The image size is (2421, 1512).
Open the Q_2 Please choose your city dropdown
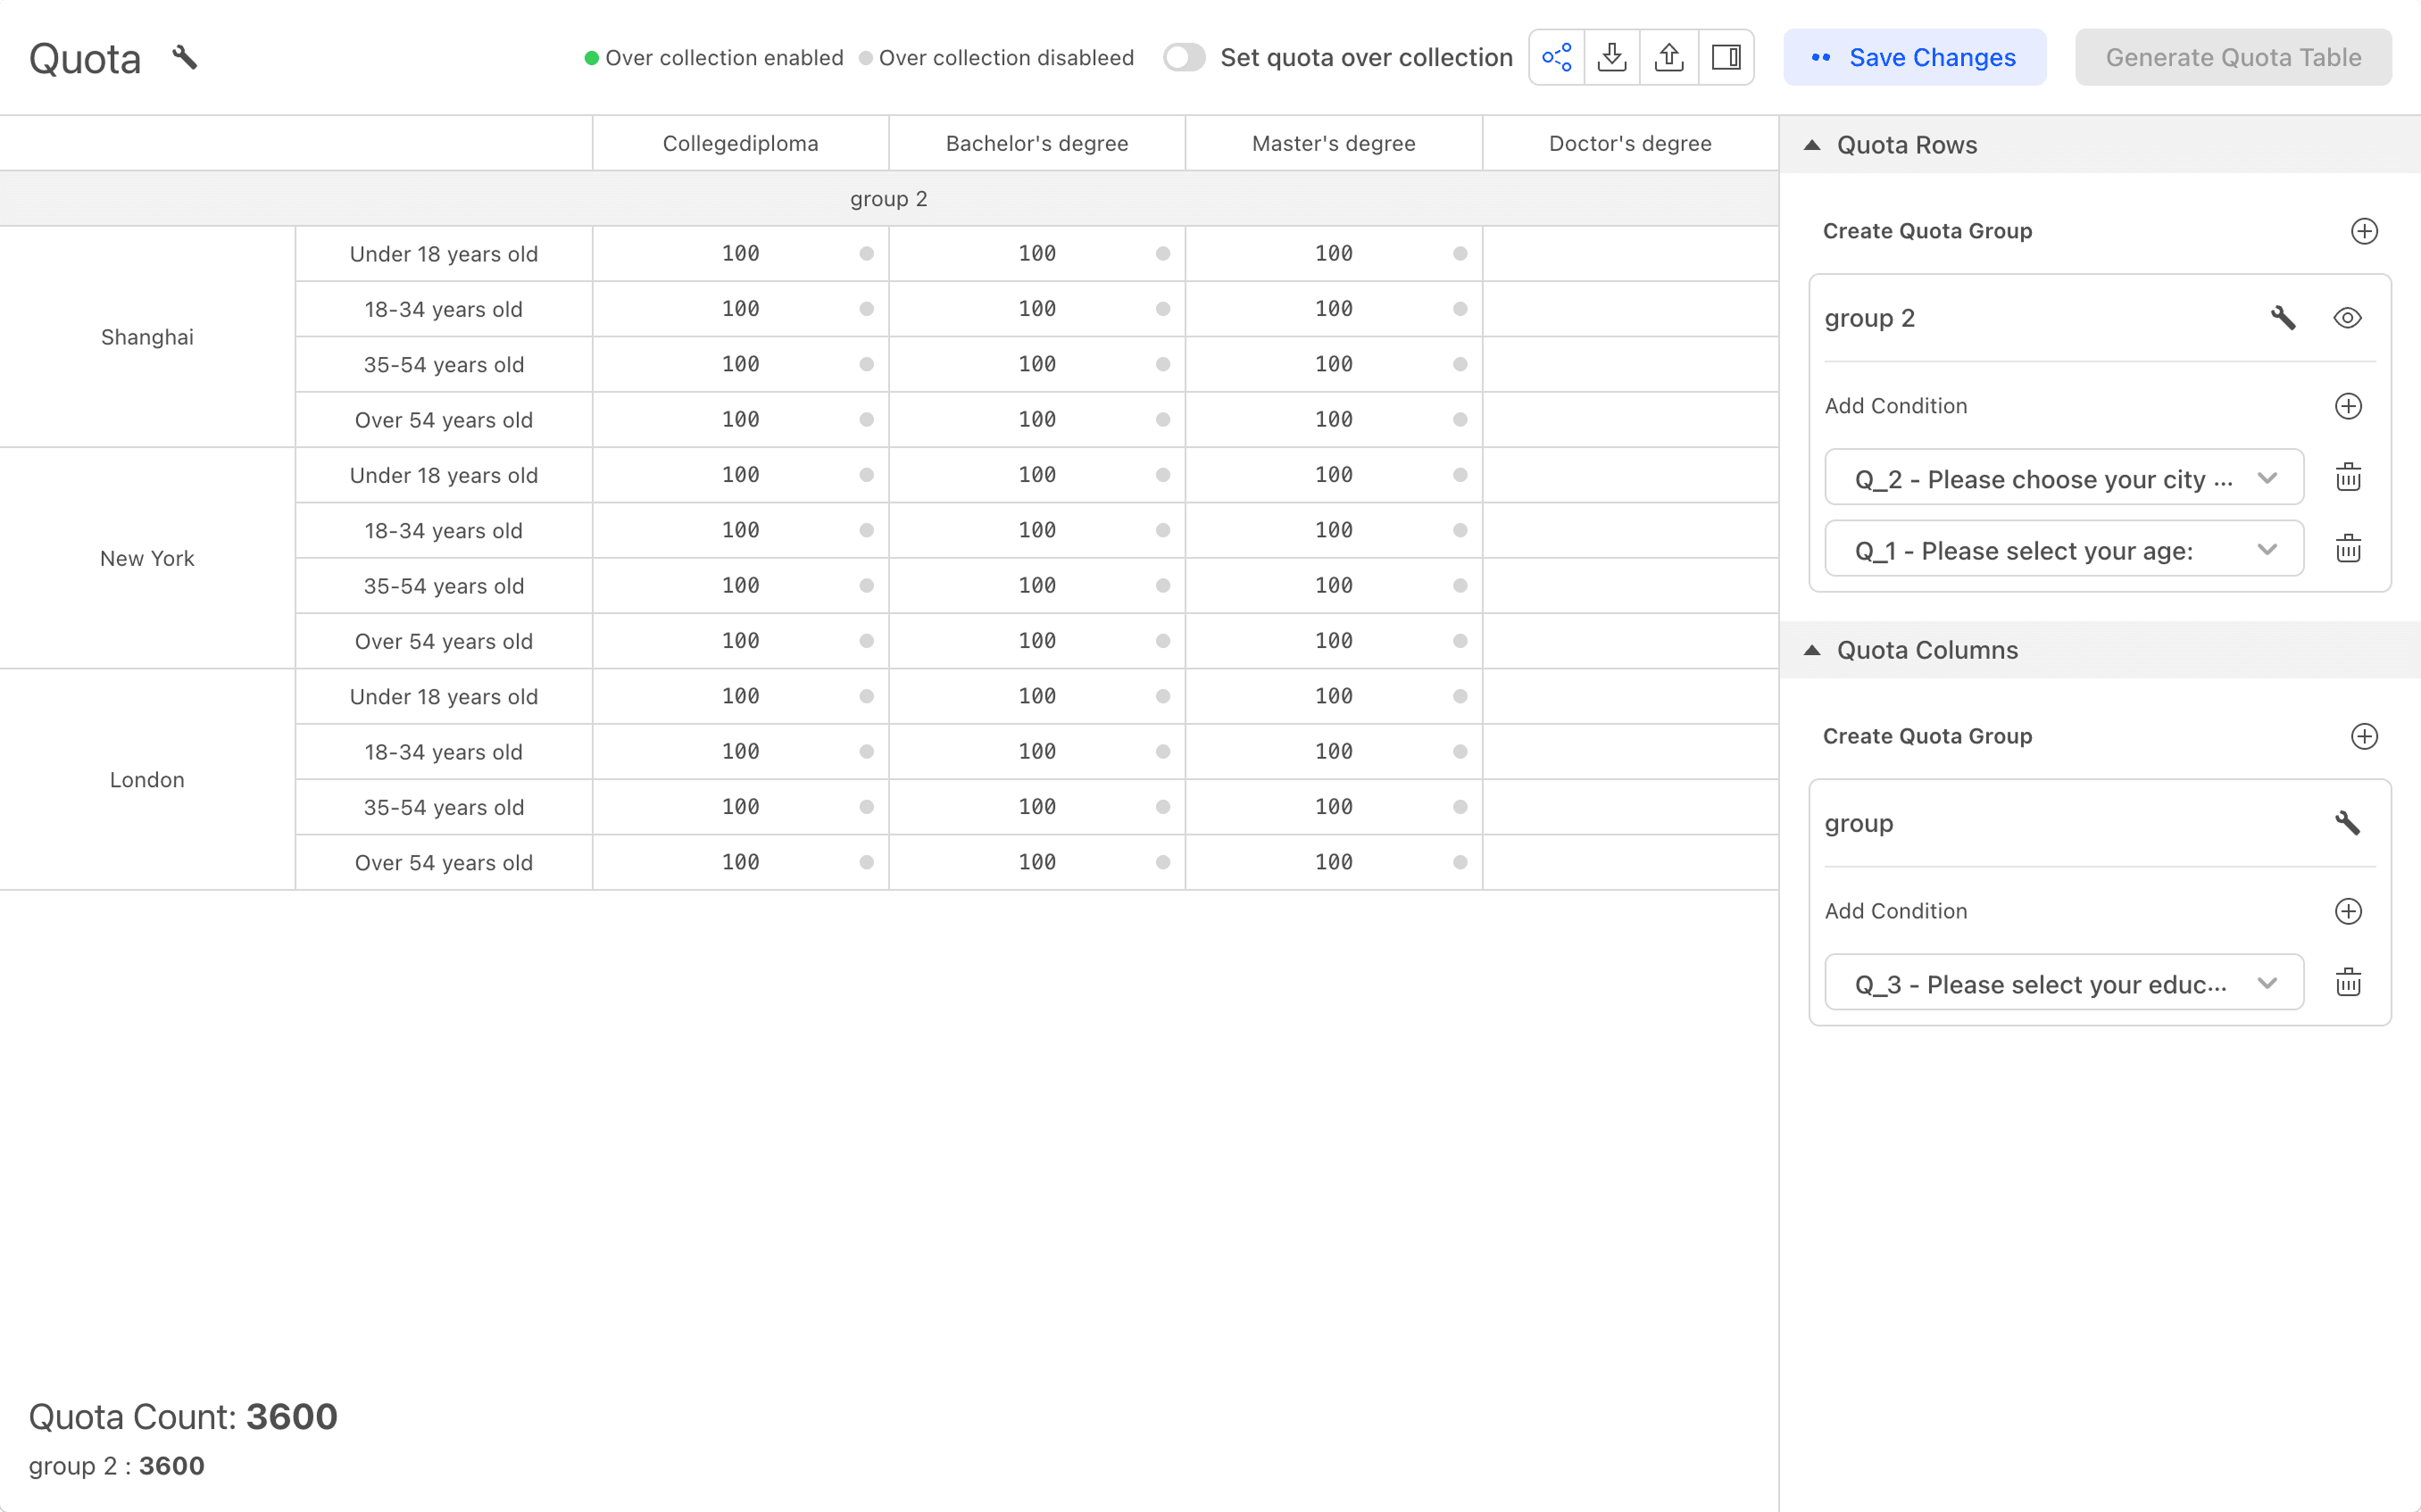tap(2063, 478)
